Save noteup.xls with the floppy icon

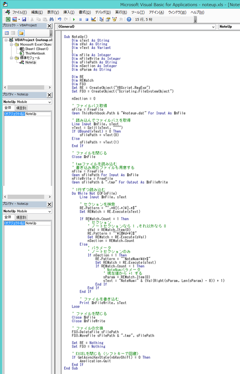[24, 19]
